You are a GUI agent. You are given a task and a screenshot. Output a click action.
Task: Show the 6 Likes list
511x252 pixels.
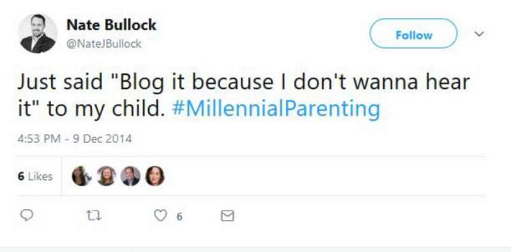click(x=35, y=176)
